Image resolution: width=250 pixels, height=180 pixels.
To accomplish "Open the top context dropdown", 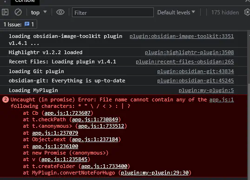I will tap(39, 12).
